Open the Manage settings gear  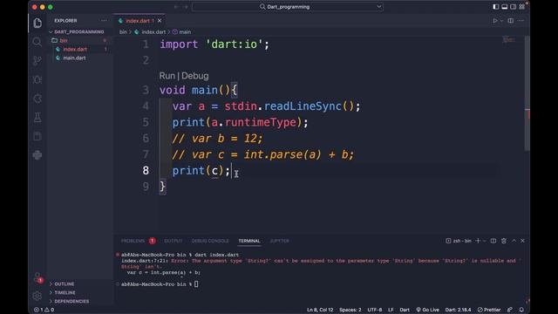point(37,296)
